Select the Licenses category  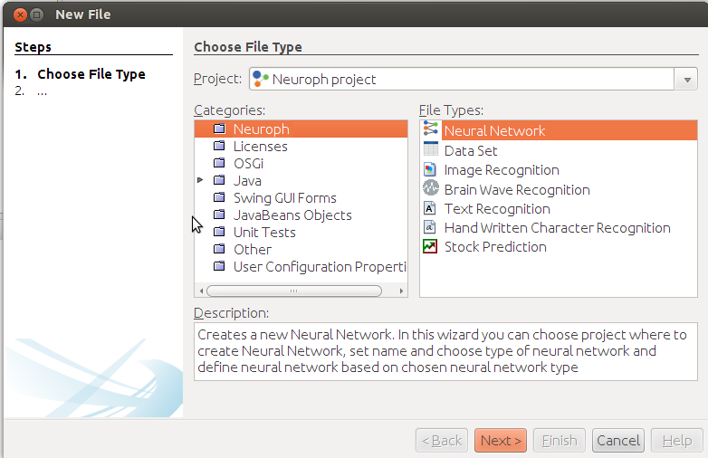[x=260, y=147]
